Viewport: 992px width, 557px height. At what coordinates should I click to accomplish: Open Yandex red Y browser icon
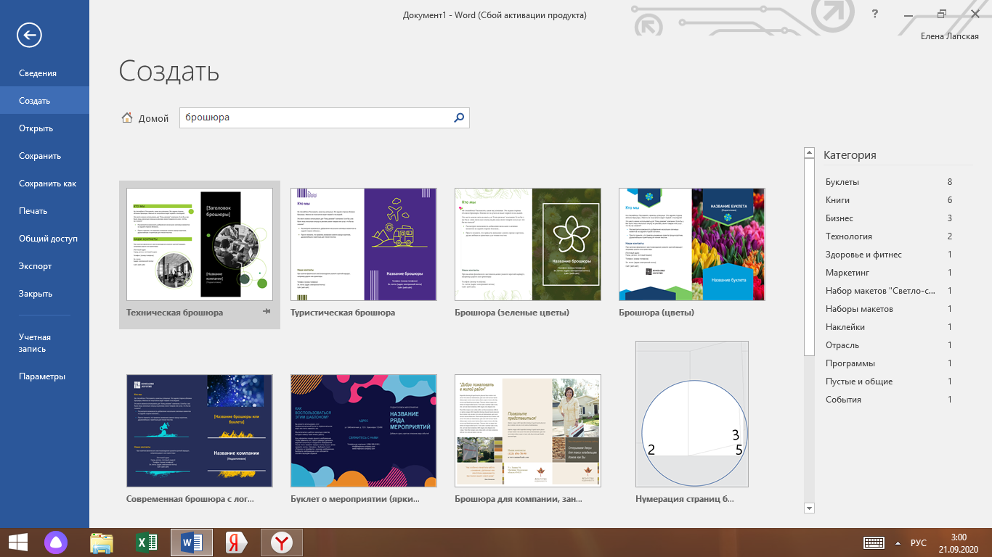click(237, 542)
